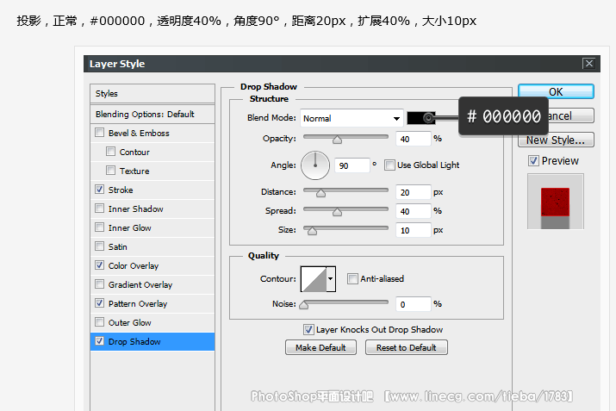Click the Make Default button
616x411 pixels.
(x=320, y=347)
